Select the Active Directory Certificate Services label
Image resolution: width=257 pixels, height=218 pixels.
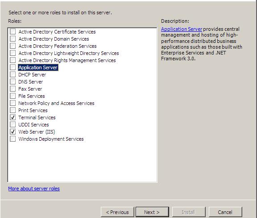point(57,32)
